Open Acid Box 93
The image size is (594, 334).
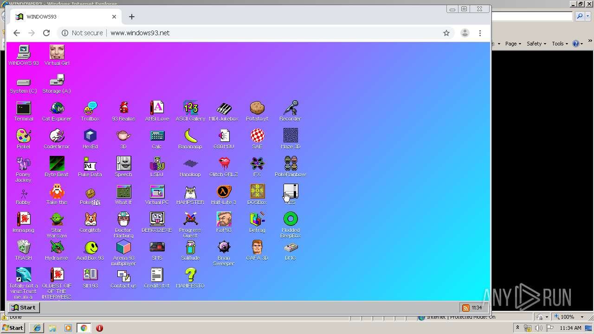(x=90, y=250)
